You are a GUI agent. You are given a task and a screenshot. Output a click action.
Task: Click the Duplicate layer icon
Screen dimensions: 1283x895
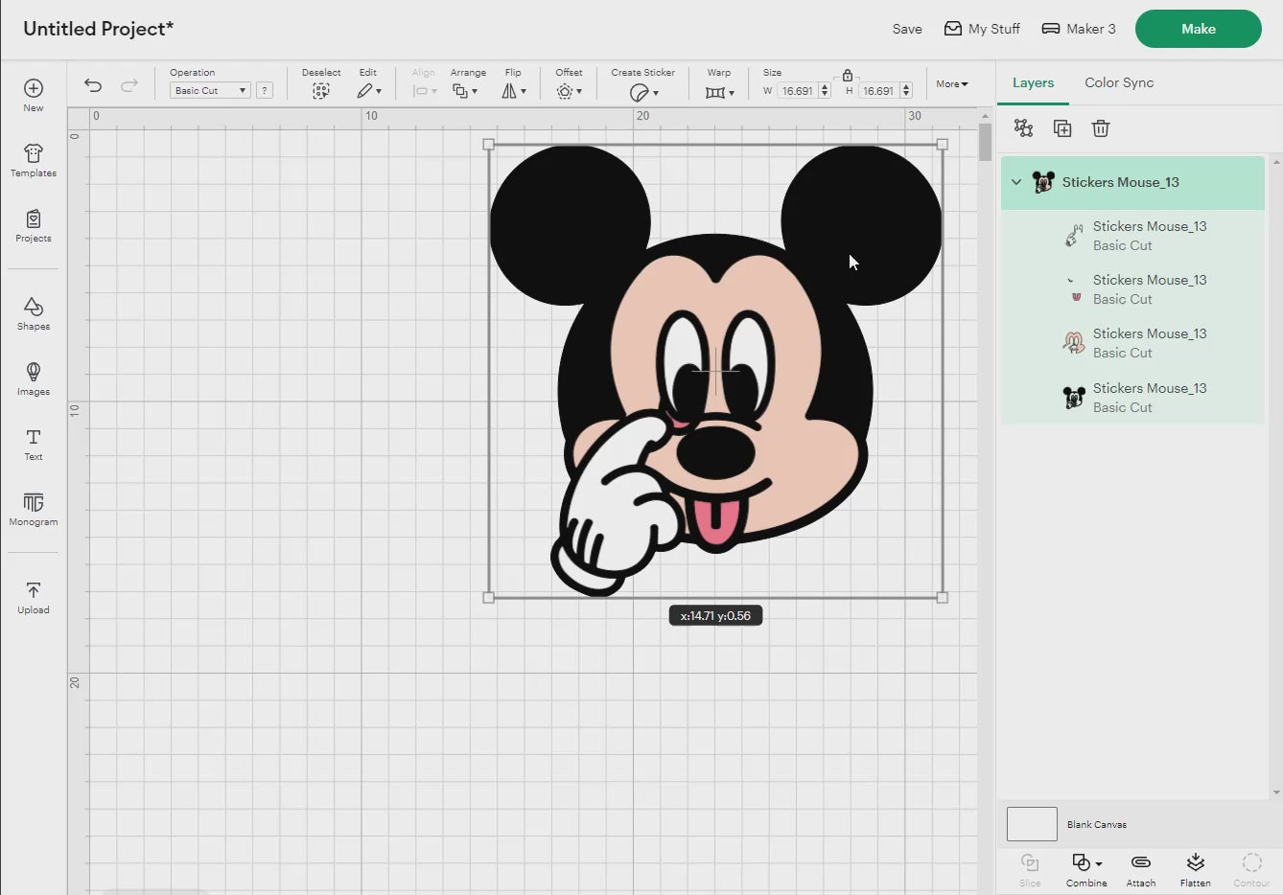coord(1062,128)
